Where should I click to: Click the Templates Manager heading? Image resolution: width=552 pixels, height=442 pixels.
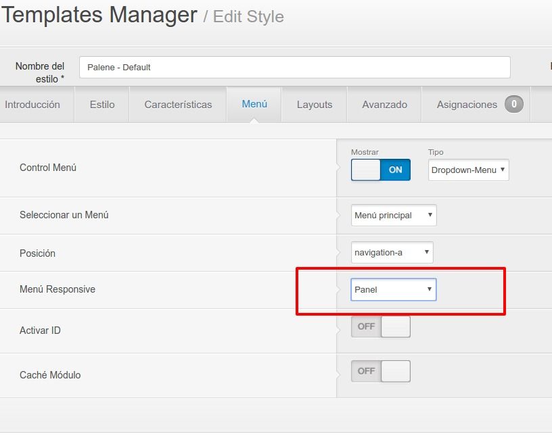(99, 15)
